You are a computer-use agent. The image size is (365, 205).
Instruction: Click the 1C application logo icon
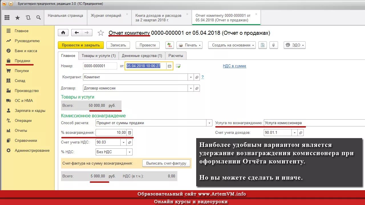[4, 4]
